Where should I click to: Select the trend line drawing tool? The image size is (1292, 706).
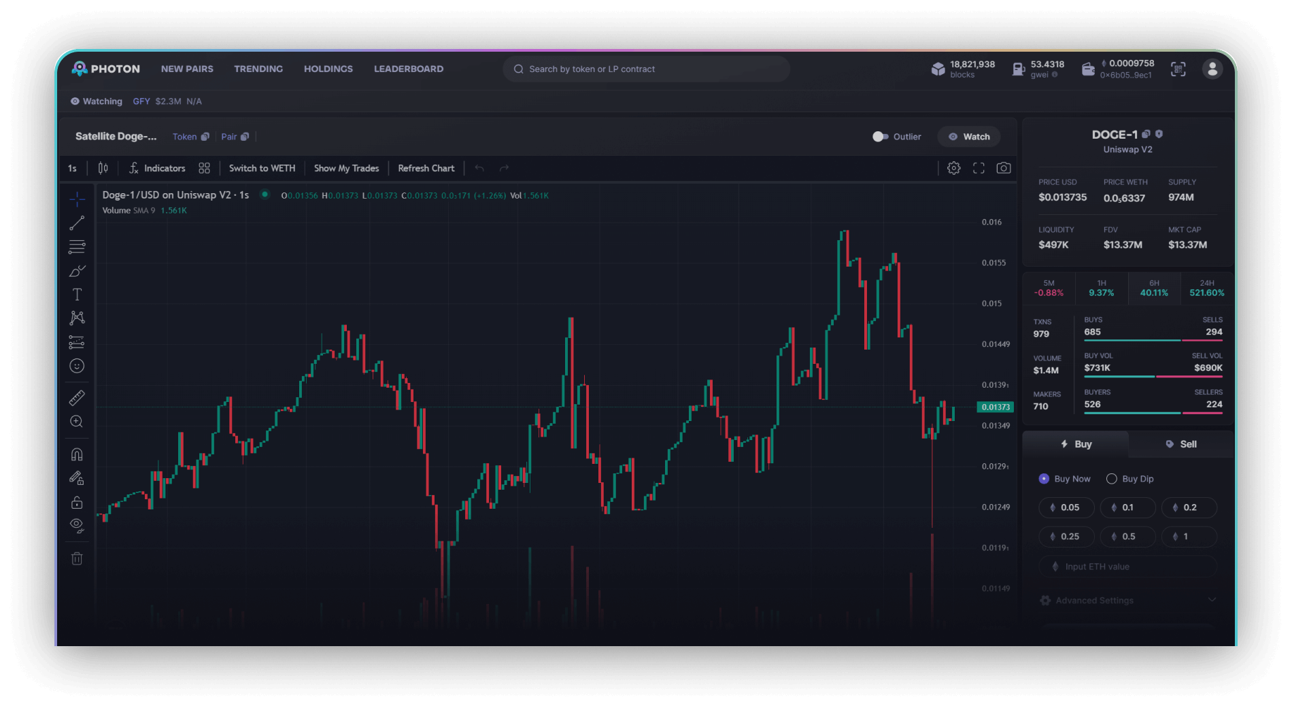point(77,223)
